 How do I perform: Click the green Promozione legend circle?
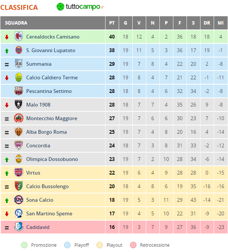tap(24, 245)
